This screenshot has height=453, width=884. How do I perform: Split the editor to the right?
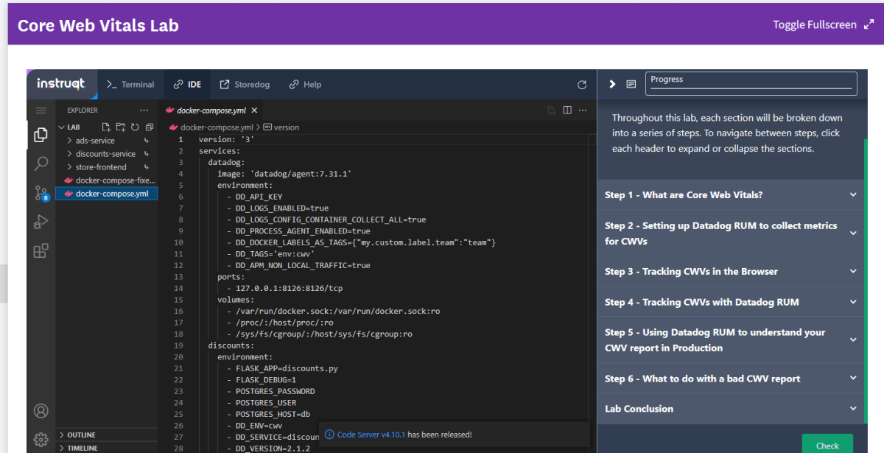[x=567, y=110]
